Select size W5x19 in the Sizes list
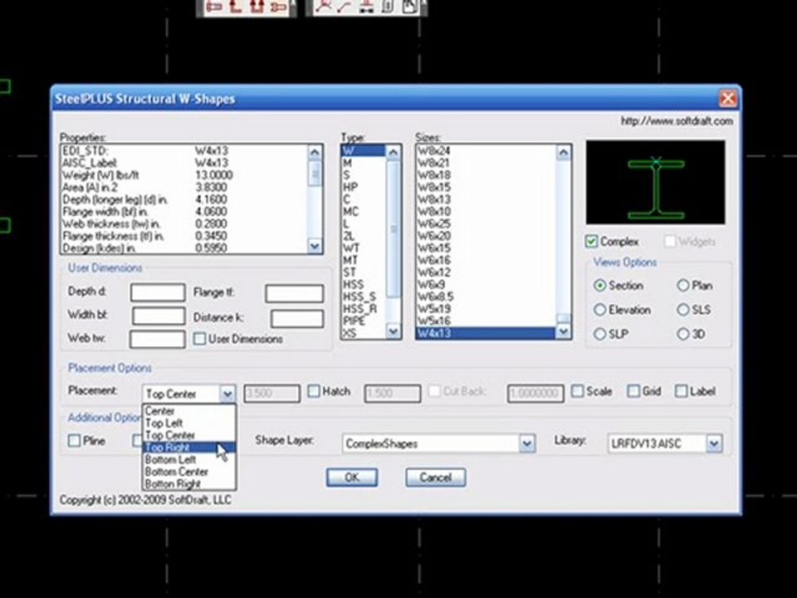This screenshot has width=797, height=598. pos(486,309)
